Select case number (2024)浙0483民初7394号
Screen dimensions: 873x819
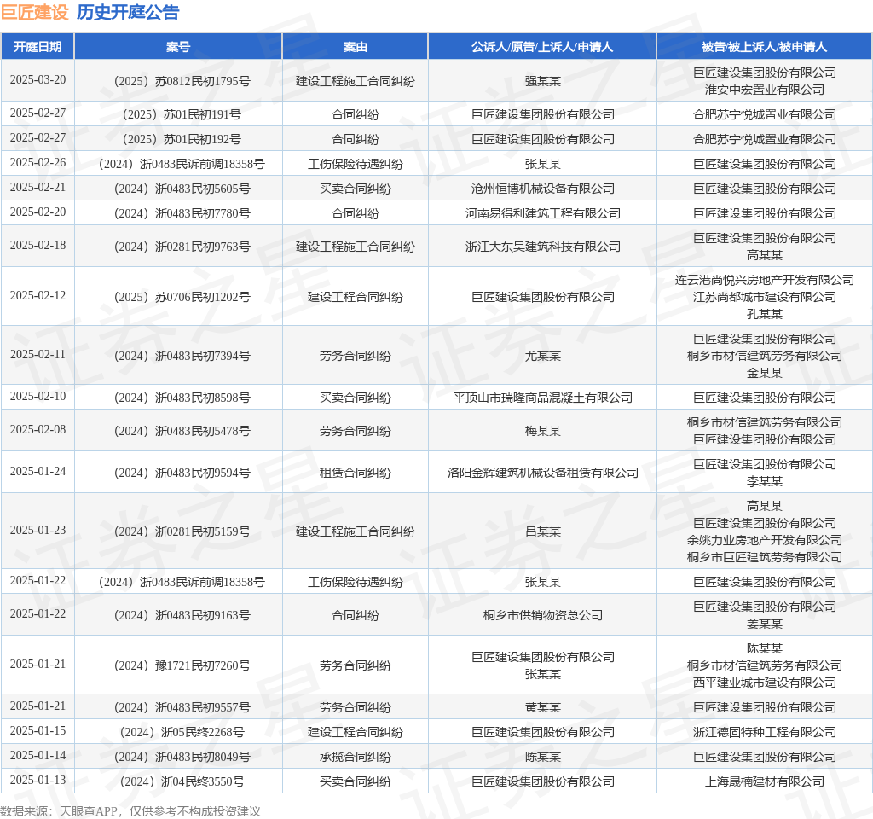[182, 356]
